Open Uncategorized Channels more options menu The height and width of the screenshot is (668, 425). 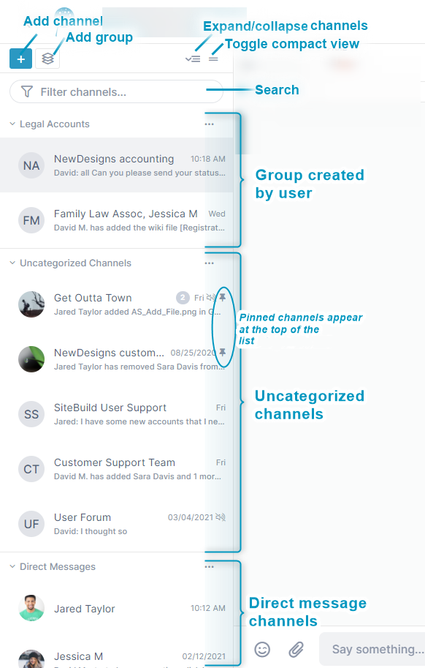209,263
